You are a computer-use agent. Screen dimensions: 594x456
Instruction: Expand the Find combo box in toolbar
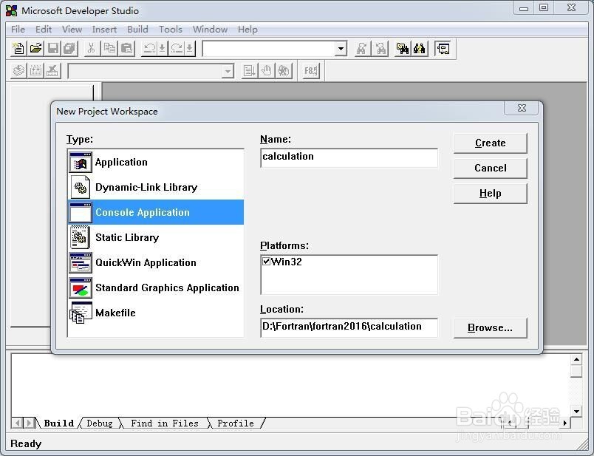tap(341, 49)
